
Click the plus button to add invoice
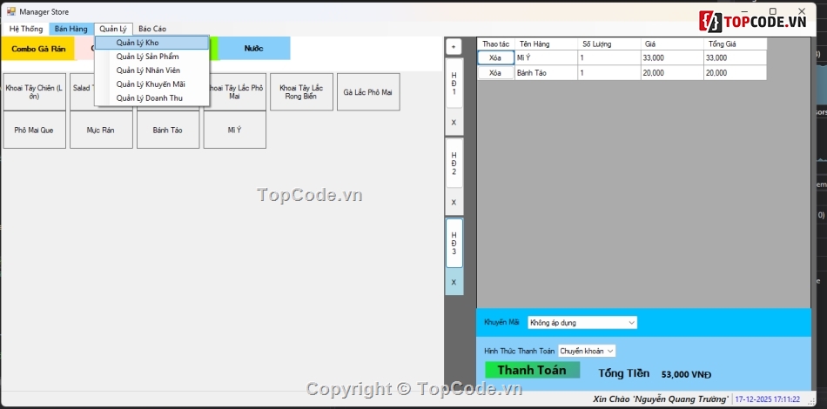[454, 47]
